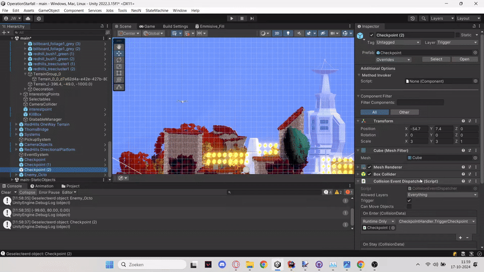Open the Allowed Layers Everything dropdown
Image resolution: width=484 pixels, height=272 pixels.
tap(442, 195)
